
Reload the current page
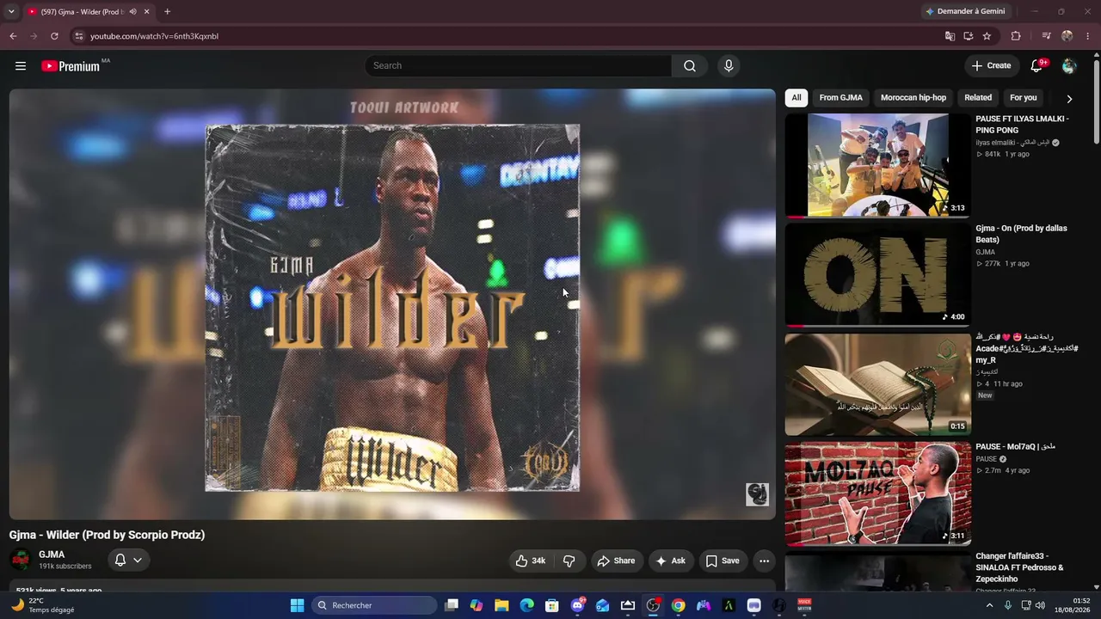54,36
